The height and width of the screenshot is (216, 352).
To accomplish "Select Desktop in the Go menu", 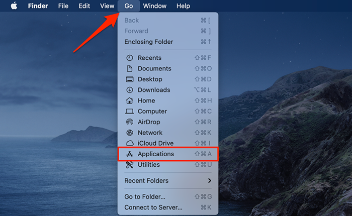I will click(x=168, y=79).
